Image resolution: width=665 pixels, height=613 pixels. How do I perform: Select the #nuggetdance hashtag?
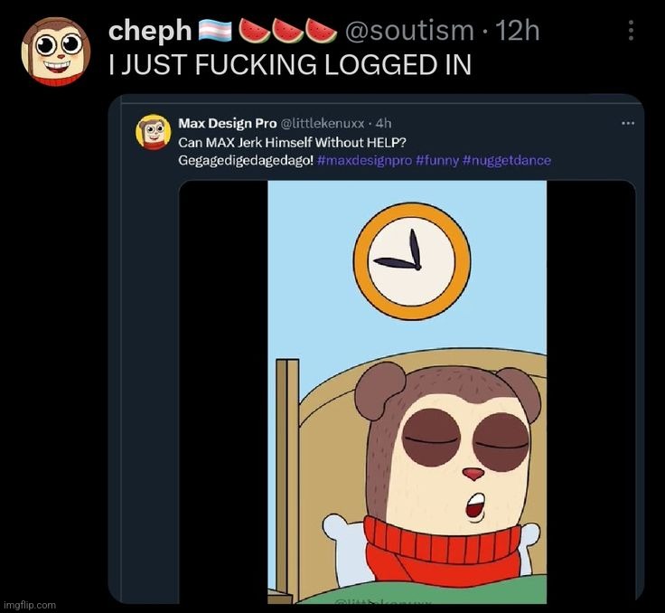(508, 160)
